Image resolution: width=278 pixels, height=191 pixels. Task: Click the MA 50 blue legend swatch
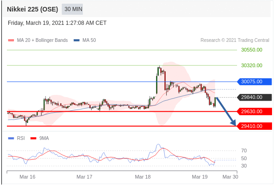(x=76, y=41)
